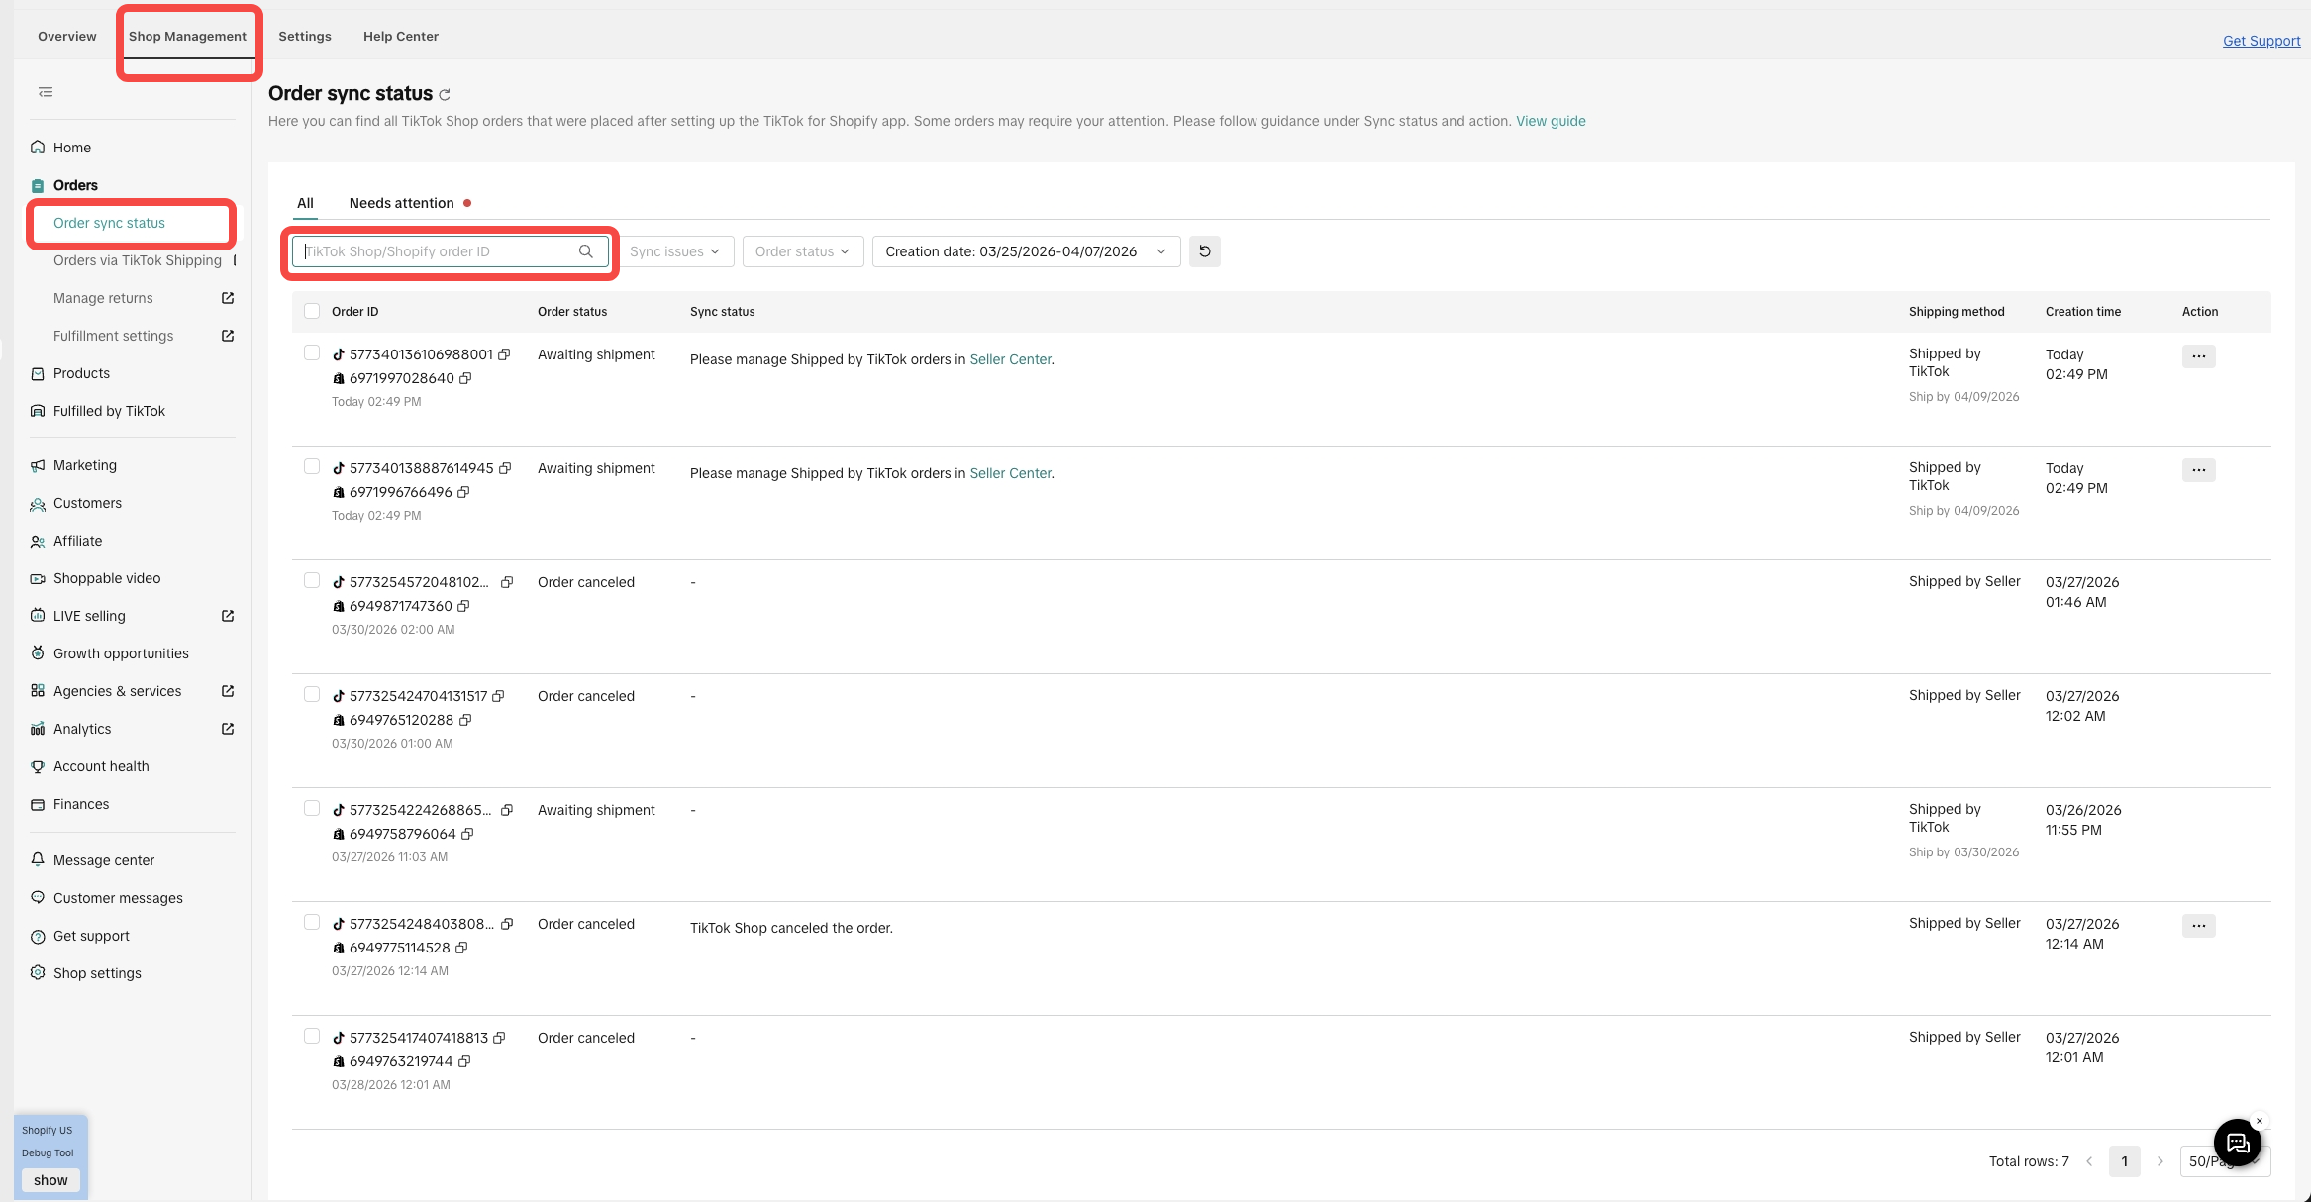Copy Shopify order ID 6949775114528

(x=461, y=948)
